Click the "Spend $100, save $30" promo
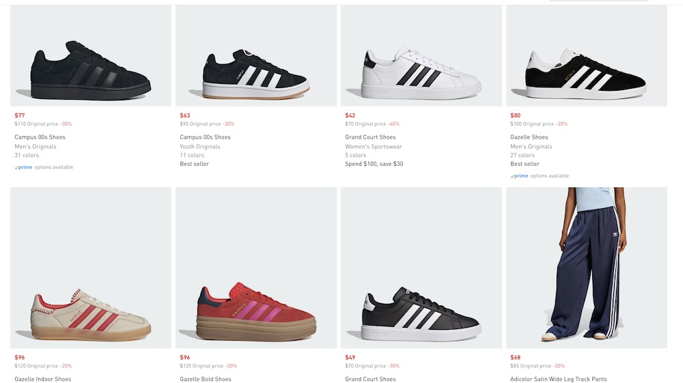683x383 pixels. (x=374, y=164)
